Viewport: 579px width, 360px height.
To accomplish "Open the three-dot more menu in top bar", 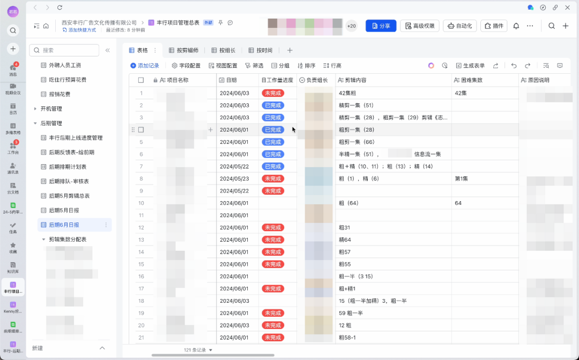I will [x=530, y=26].
